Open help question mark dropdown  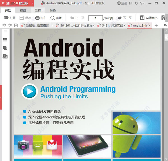pyautogui.click(x=142, y=3)
